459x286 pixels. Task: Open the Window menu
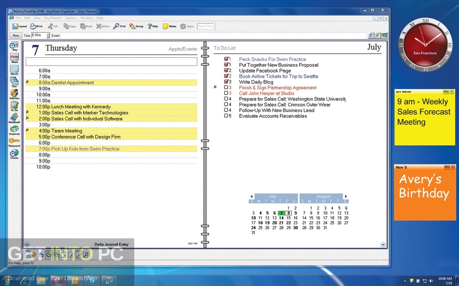coord(86,18)
